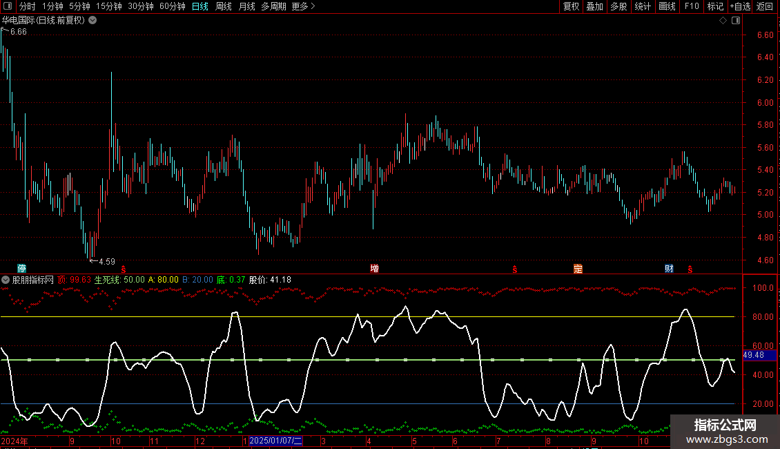This screenshot has width=780, height=449.
Task: Click the diamond marker icon
Action: [723, 20]
